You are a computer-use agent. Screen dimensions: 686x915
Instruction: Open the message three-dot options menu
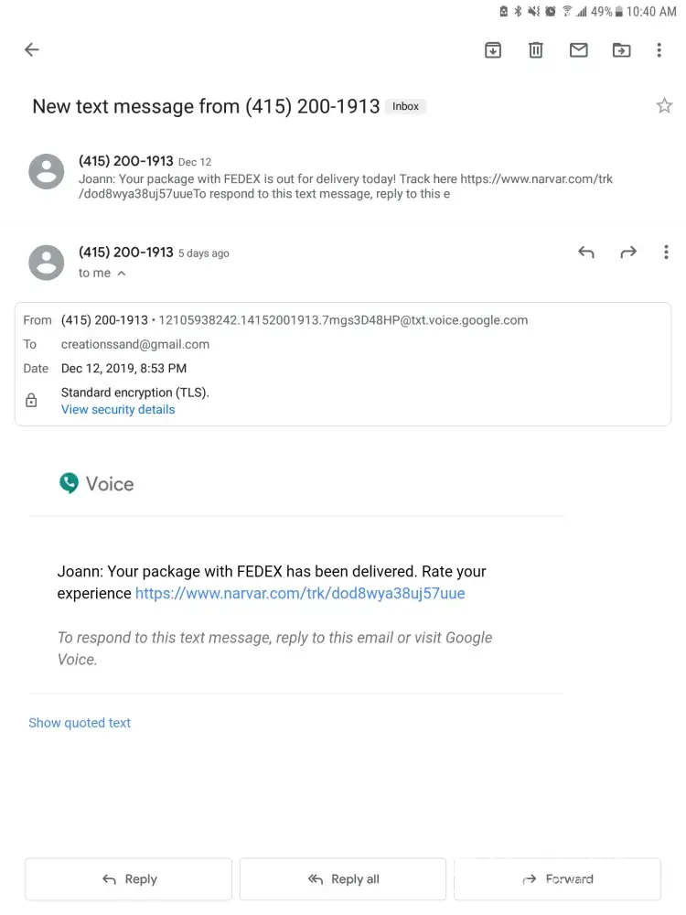[666, 253]
